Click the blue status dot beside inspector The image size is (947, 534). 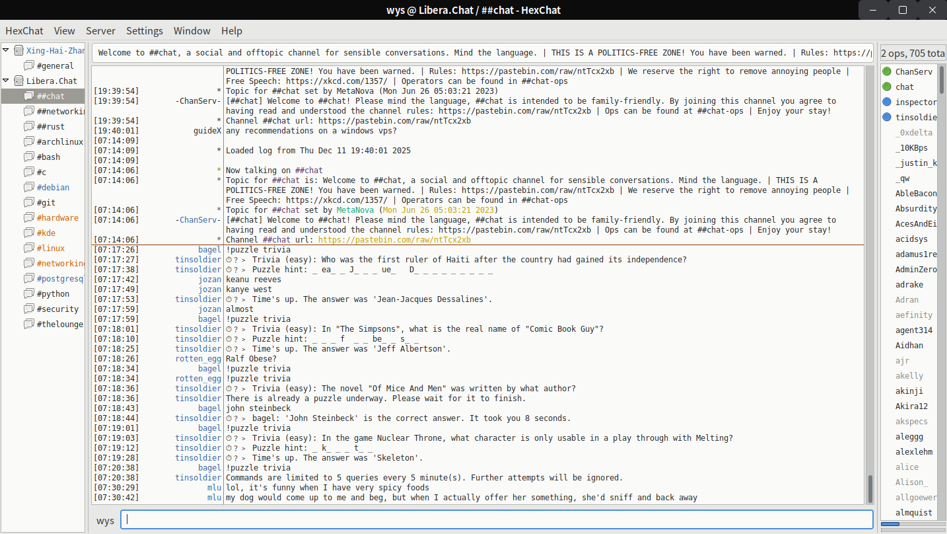(887, 102)
